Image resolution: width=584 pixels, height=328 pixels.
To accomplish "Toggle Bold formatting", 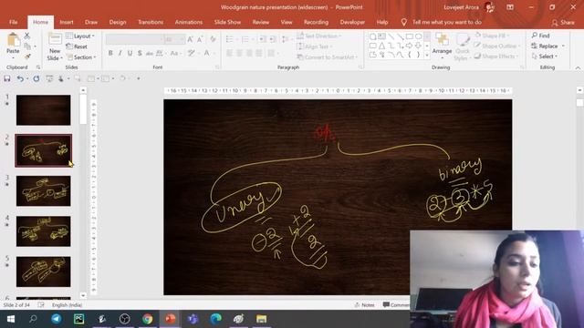I will pyautogui.click(x=110, y=53).
